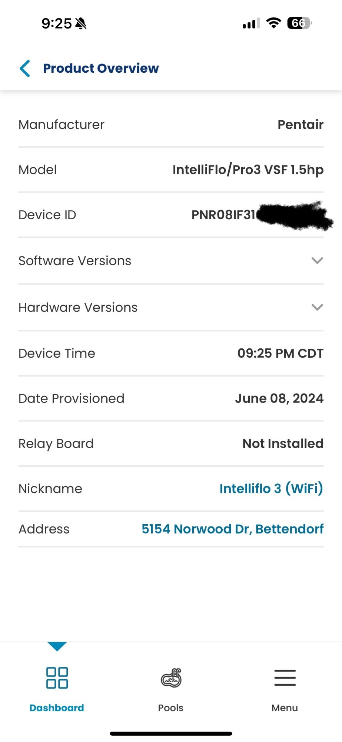Open the Software Versions row

click(x=171, y=261)
